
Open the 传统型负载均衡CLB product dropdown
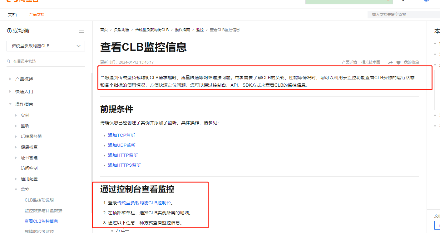[46, 46]
